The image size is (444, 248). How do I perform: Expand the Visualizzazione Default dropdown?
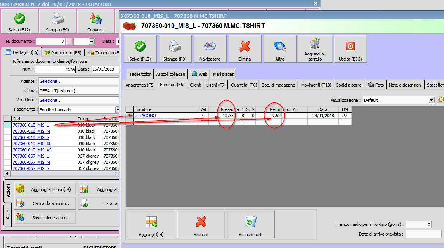(x=432, y=100)
